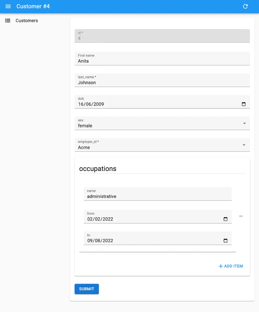The width and height of the screenshot is (259, 312).
Task: Open the occupation 'to' date calendar icon
Action: [x=226, y=241]
